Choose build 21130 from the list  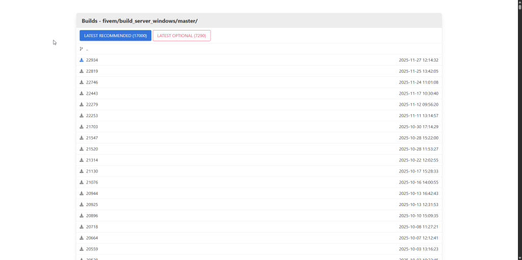point(92,171)
